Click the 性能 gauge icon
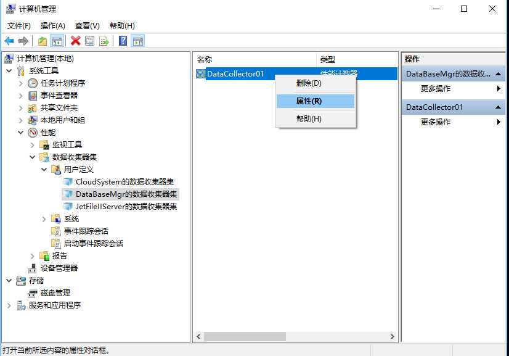509x356 pixels. [33, 133]
